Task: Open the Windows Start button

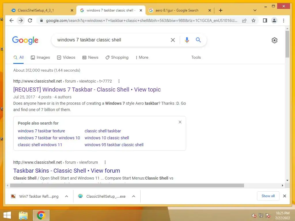Action: [x=7, y=215]
